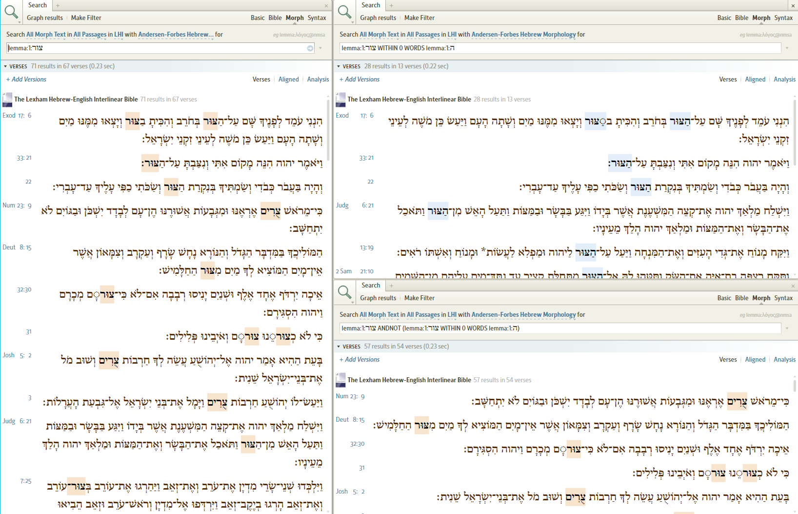Collapse VERSES section with 28 results
This screenshot has height=514, width=798.
click(339, 66)
